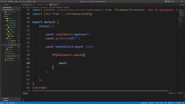The height and width of the screenshot is (104, 185).
Task: Click the node terminal profile label
Action: [171, 93]
